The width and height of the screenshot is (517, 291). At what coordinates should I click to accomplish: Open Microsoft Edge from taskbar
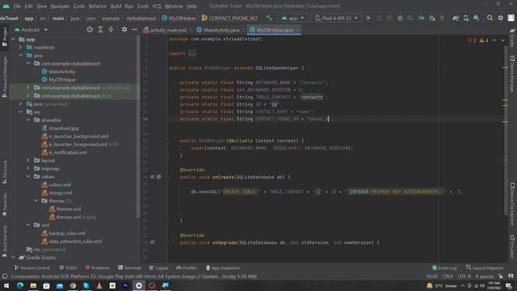coord(20,285)
